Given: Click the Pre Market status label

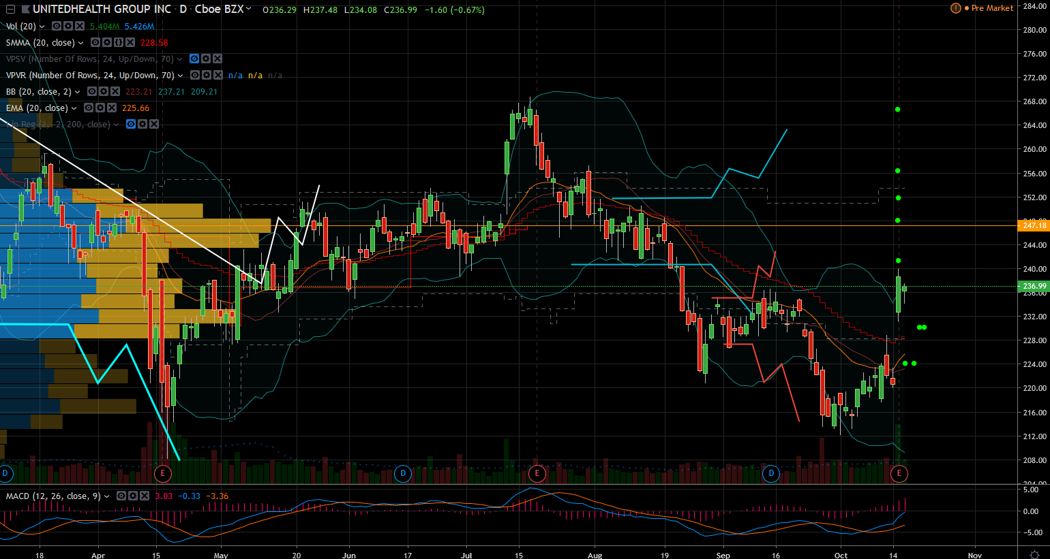Looking at the screenshot, I should click(992, 8).
